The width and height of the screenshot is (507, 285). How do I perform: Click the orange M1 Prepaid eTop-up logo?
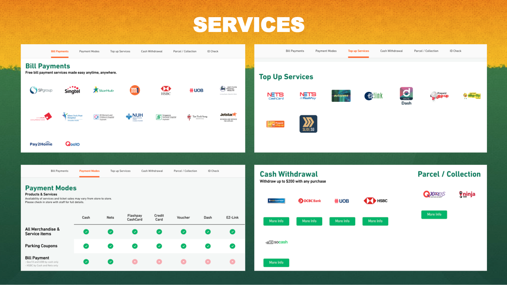275,124
